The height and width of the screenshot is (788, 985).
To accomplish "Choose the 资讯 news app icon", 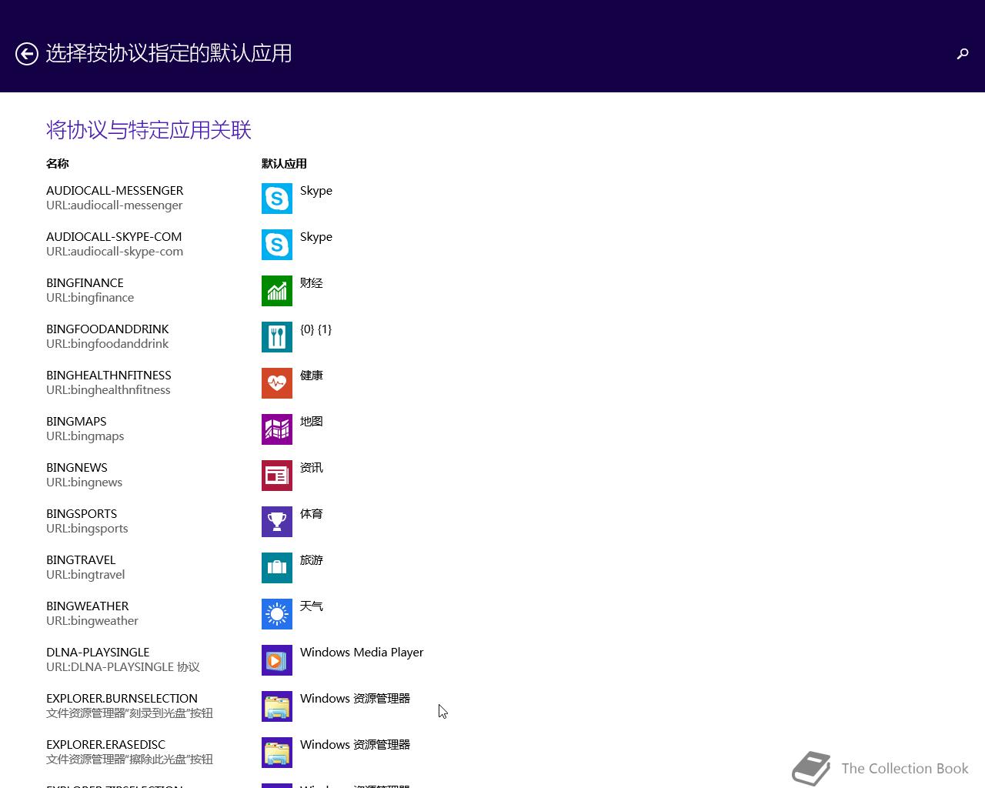I will pos(277,476).
